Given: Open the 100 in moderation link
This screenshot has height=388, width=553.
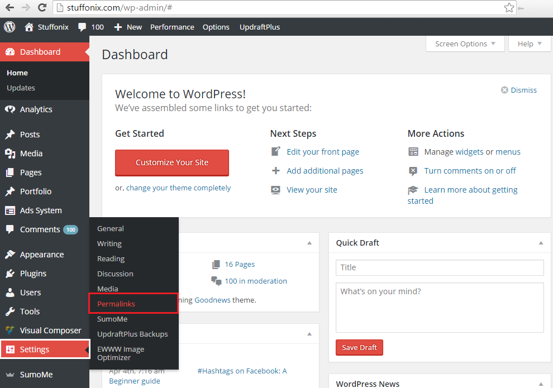Looking at the screenshot, I should point(256,281).
